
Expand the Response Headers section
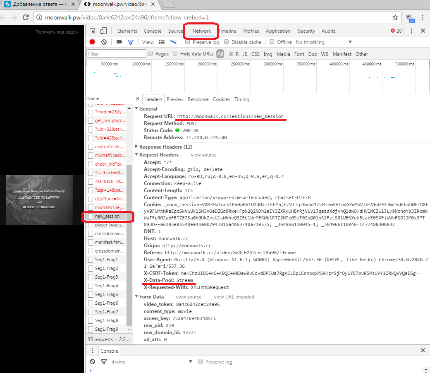137,147
